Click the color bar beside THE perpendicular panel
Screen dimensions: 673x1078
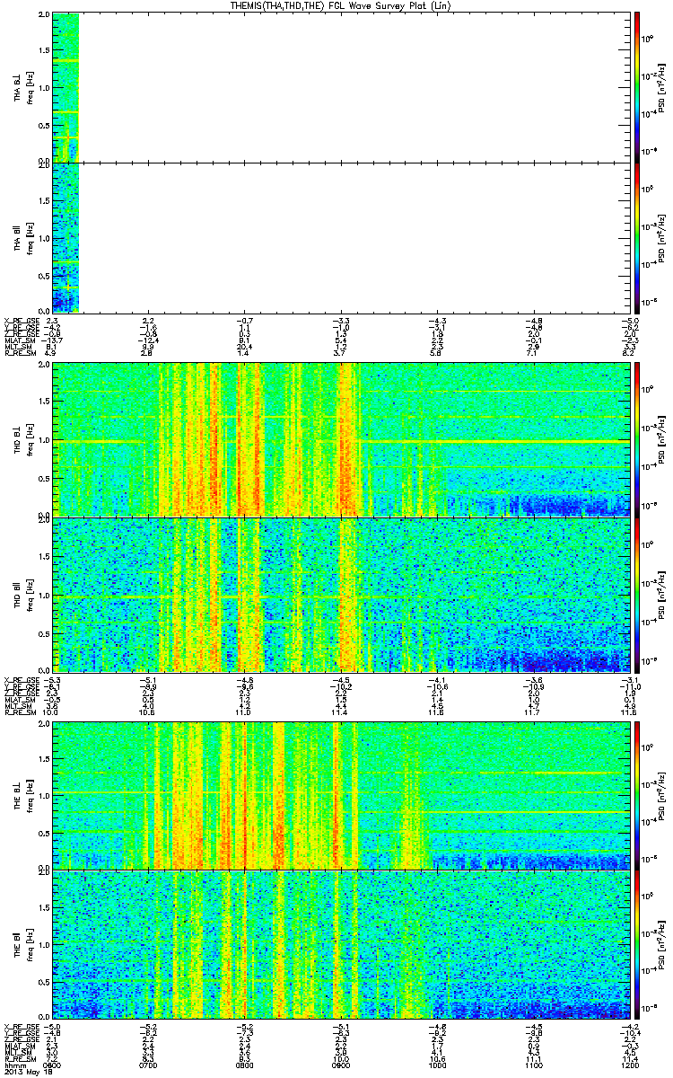click(x=637, y=795)
